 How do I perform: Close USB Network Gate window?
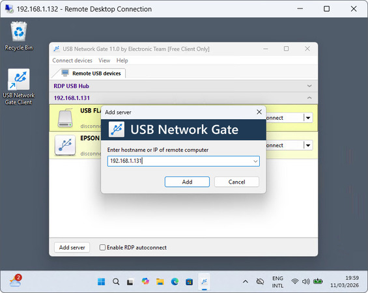click(307, 49)
